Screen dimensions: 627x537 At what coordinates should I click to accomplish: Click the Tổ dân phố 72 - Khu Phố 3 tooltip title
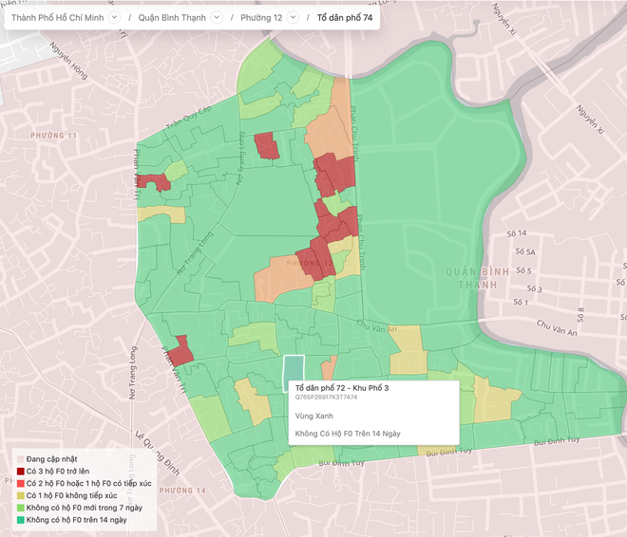(x=342, y=389)
